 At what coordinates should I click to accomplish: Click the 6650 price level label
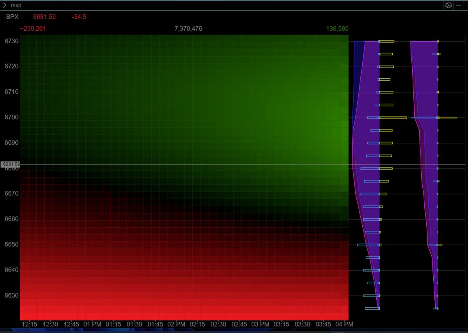click(11, 244)
